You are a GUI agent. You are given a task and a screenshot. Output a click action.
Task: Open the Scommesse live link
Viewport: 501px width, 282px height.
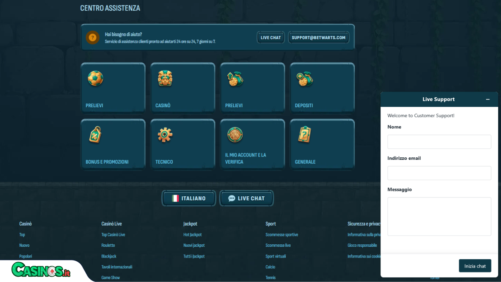278,246
